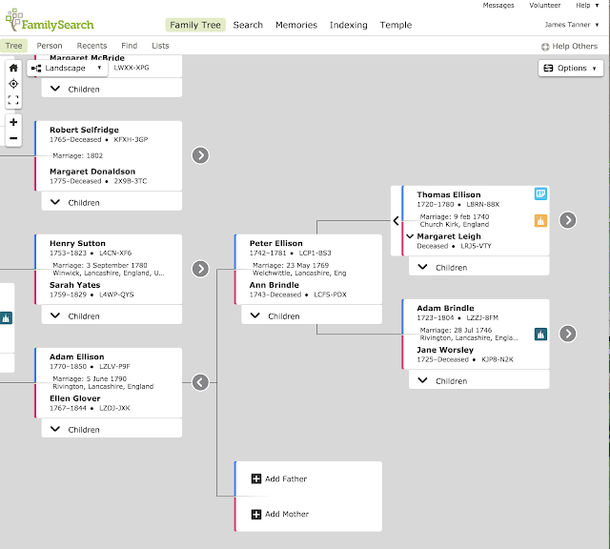Click teal temple icon on Adam Brindle card

(540, 335)
